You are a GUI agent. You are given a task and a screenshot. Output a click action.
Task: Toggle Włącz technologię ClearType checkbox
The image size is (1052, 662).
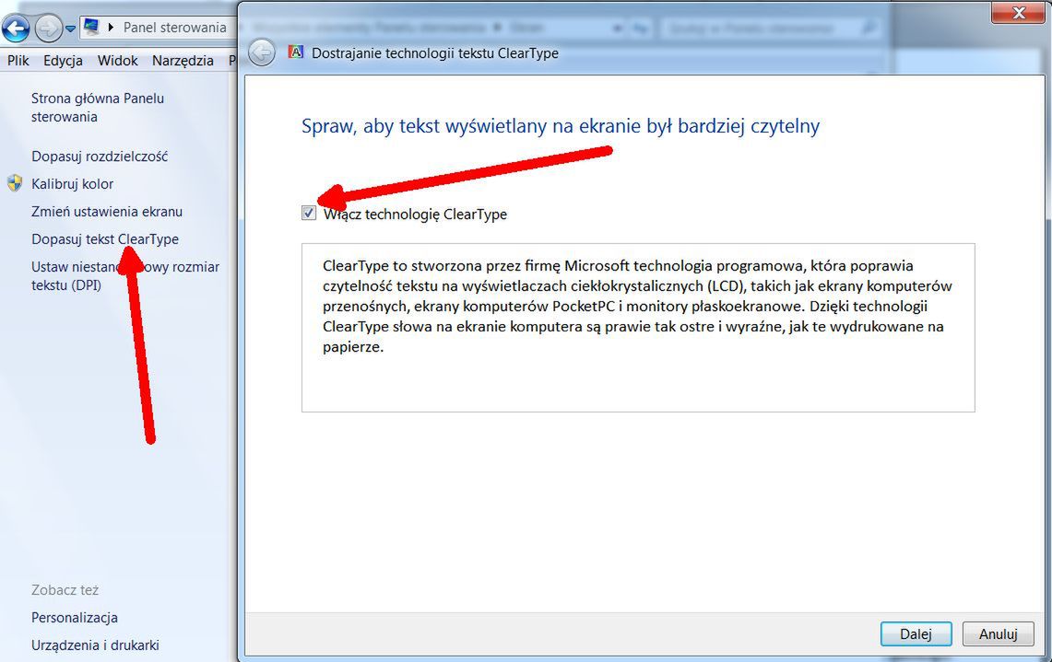(x=309, y=213)
